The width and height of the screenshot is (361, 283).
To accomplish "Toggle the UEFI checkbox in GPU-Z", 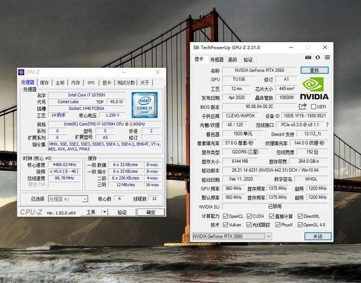I will click(314, 107).
